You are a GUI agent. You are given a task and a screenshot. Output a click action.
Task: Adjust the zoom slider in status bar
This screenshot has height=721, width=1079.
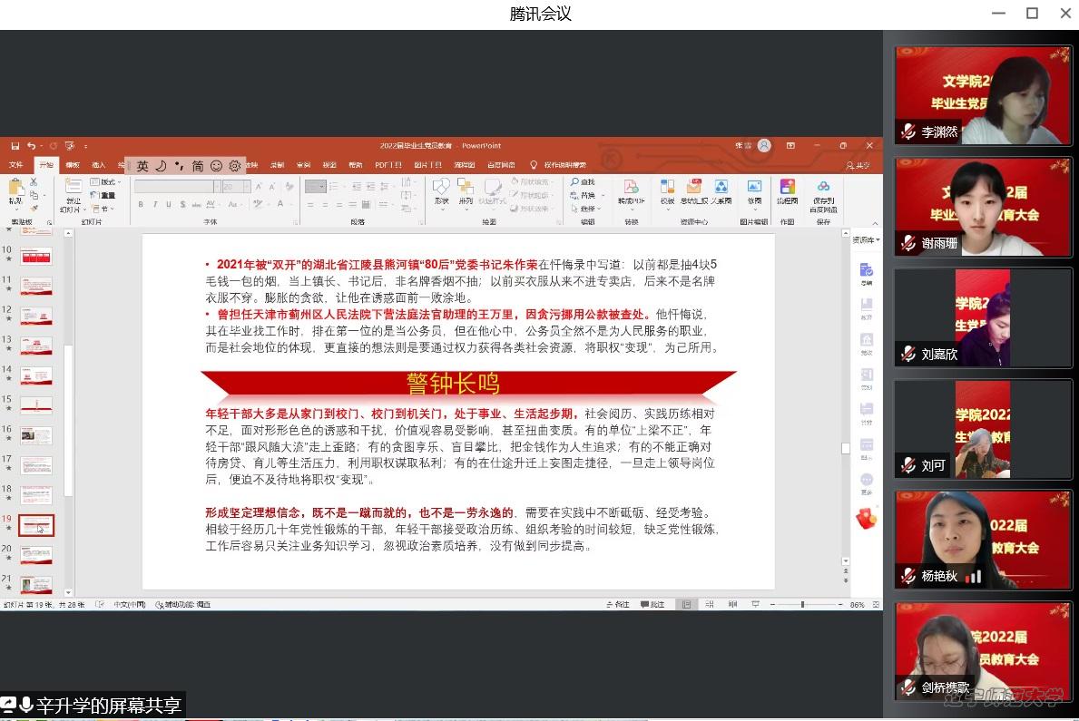[802, 604]
